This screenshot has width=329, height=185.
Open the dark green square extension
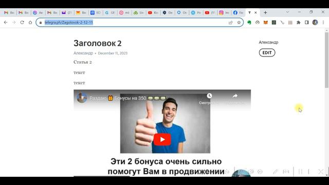tap(274, 23)
